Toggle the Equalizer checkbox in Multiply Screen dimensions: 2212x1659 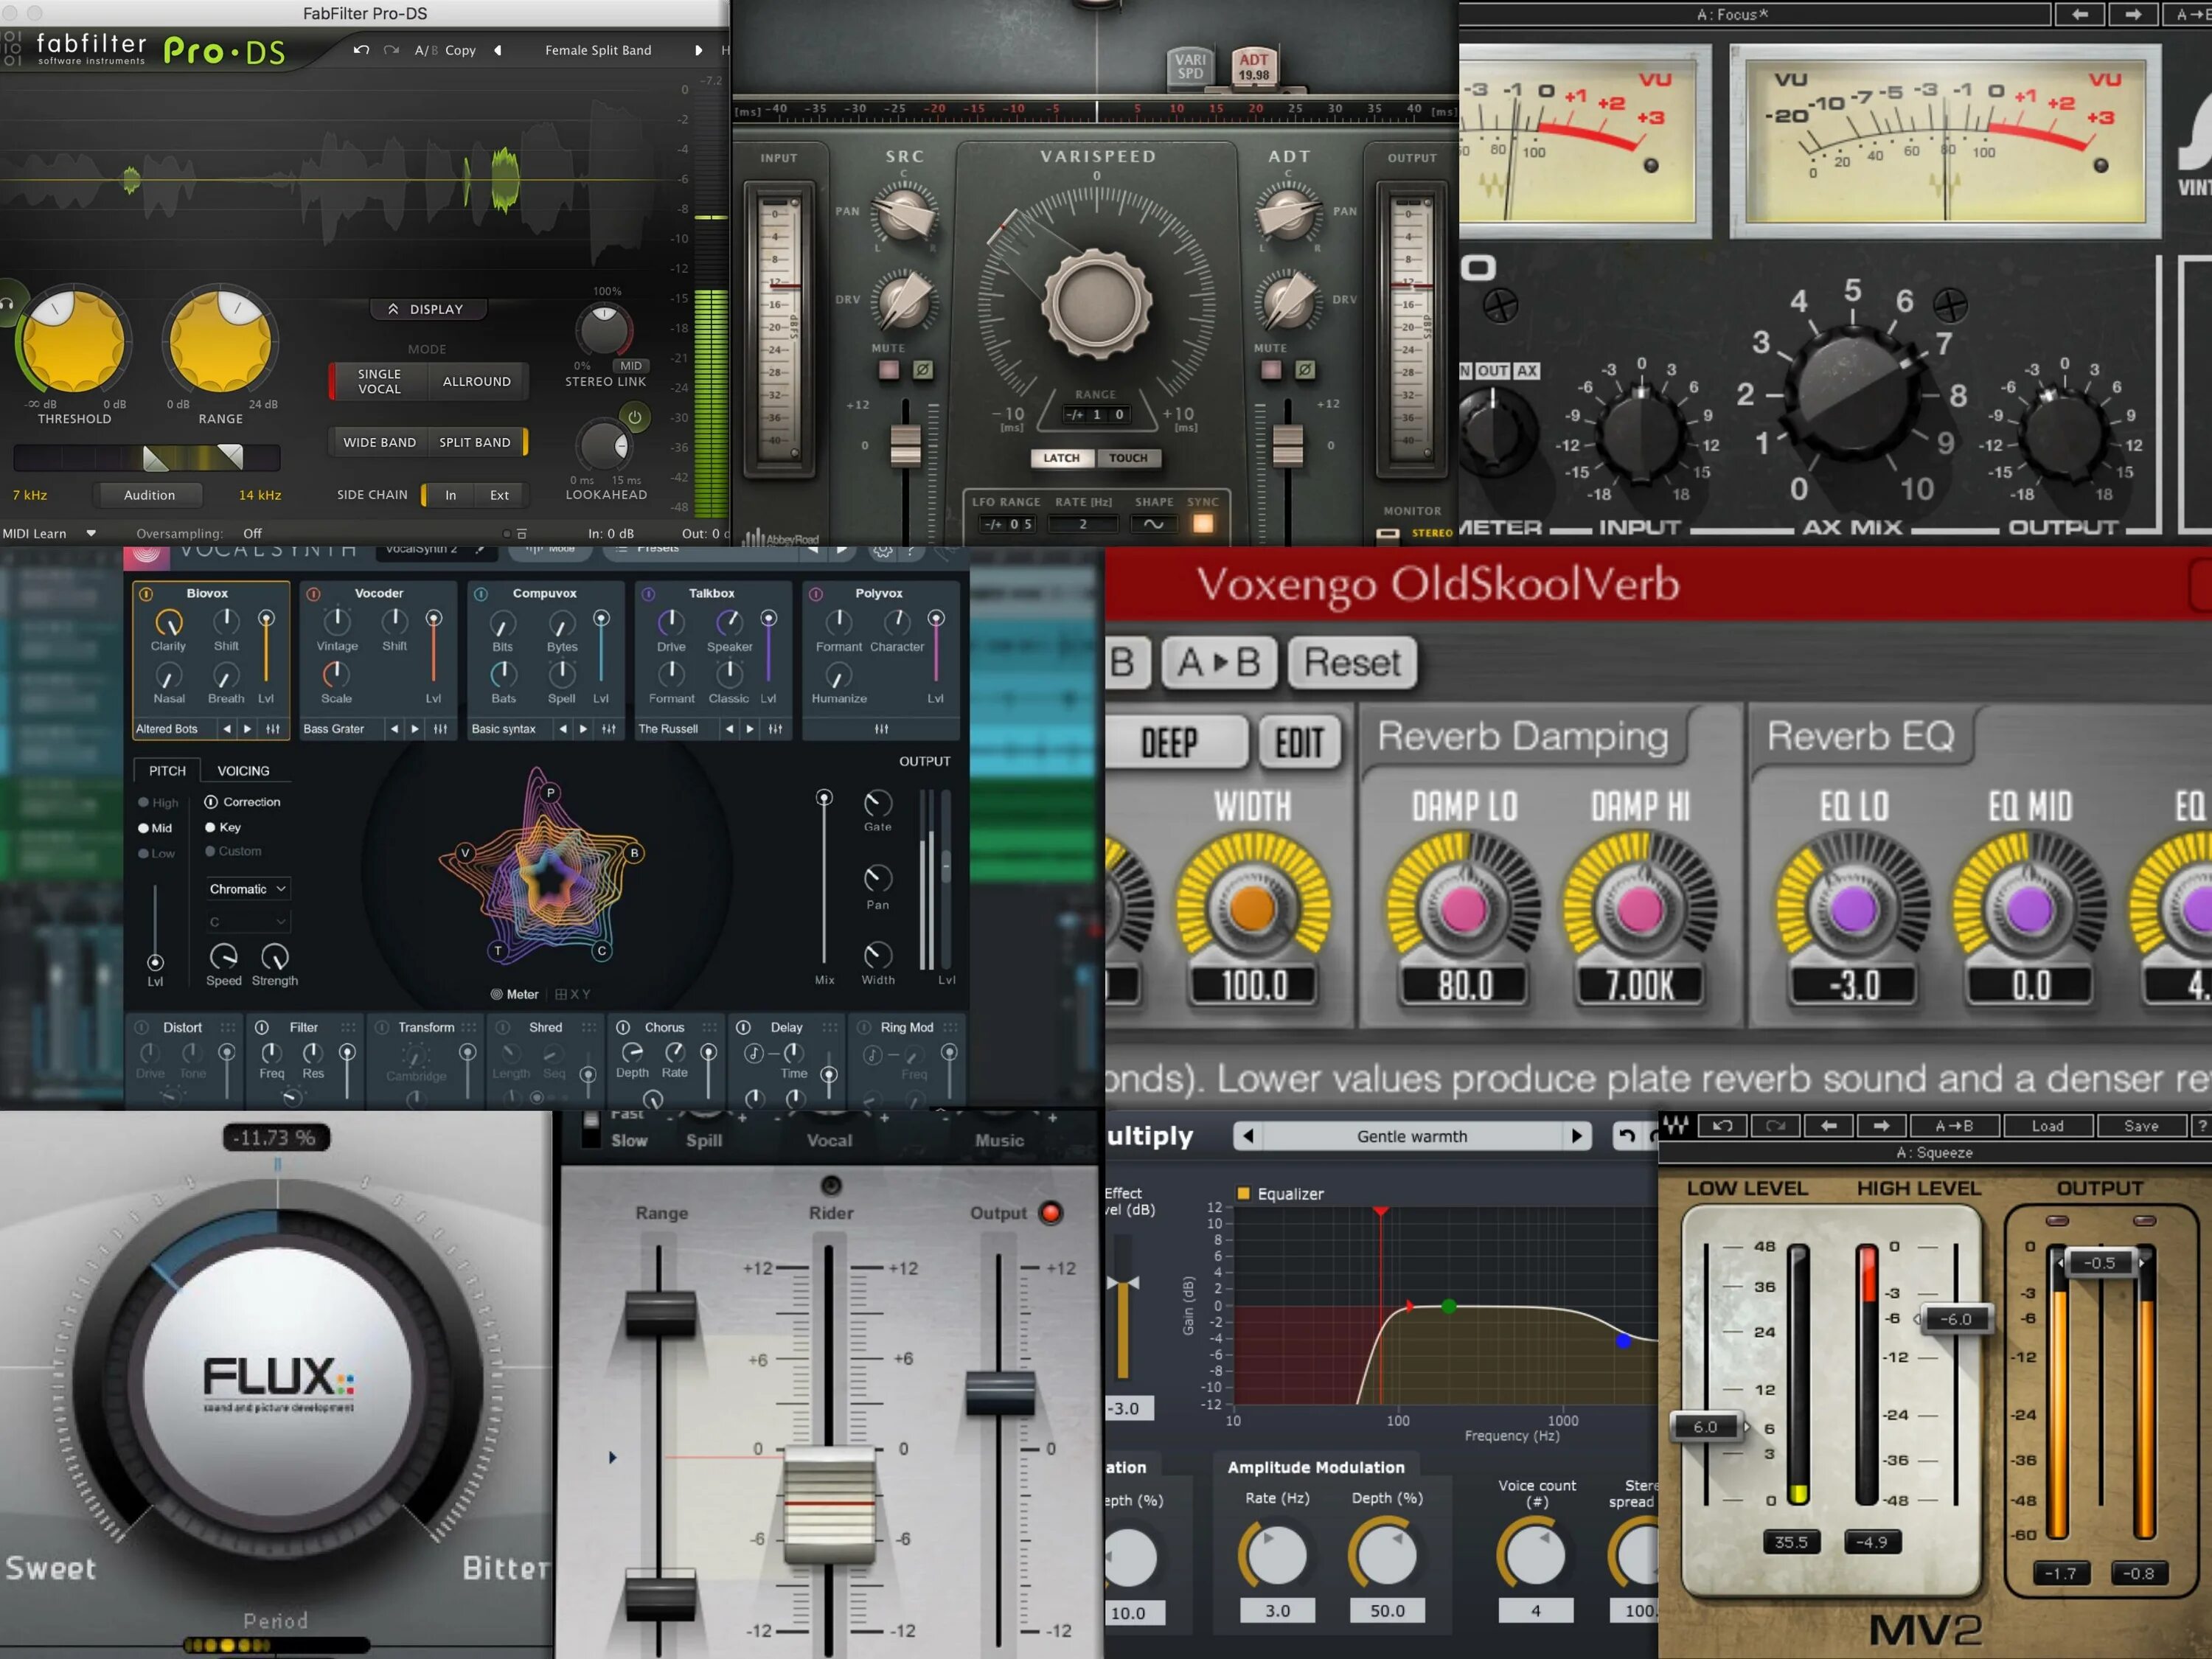point(1244,1193)
